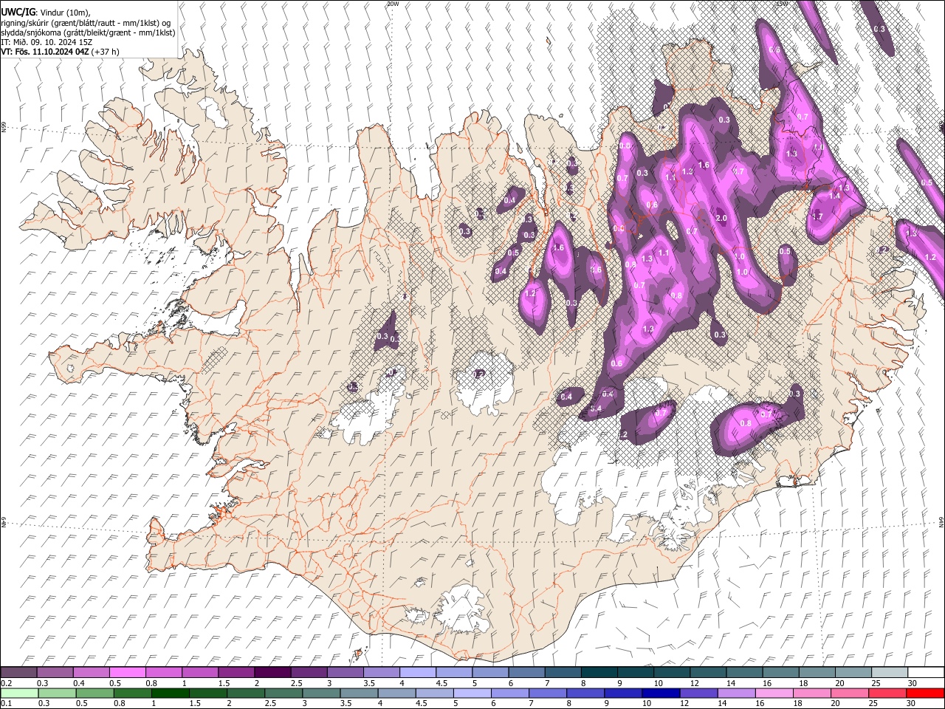Click the '2.0' snowfall value on the map
This screenshot has width=945, height=709.
point(721,218)
